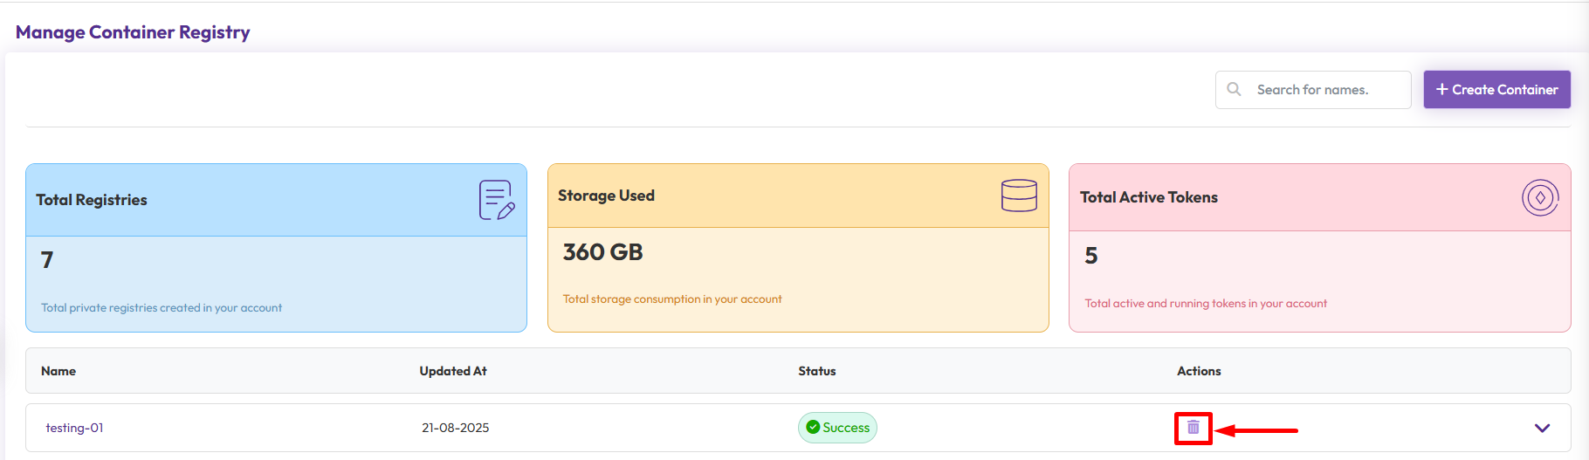The height and width of the screenshot is (460, 1589).
Task: Click the Status column header
Action: 816,371
